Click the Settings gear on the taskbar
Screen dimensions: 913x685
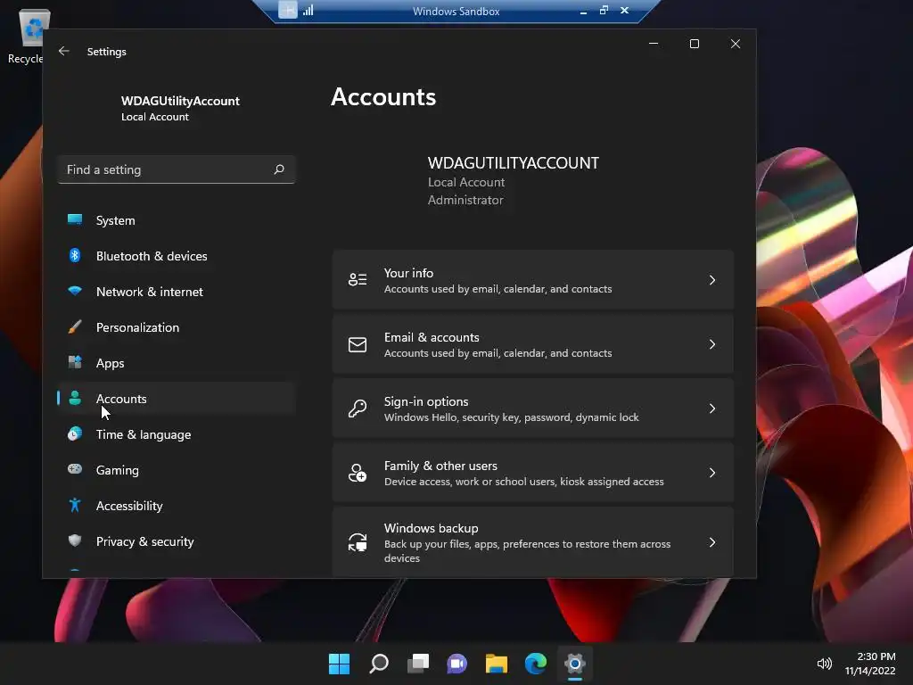coord(575,664)
